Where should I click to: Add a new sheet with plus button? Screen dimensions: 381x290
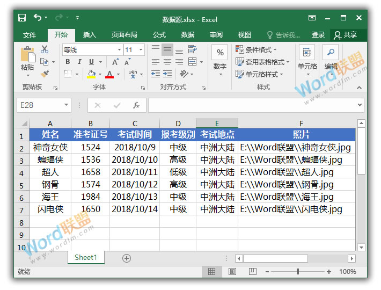(127, 258)
